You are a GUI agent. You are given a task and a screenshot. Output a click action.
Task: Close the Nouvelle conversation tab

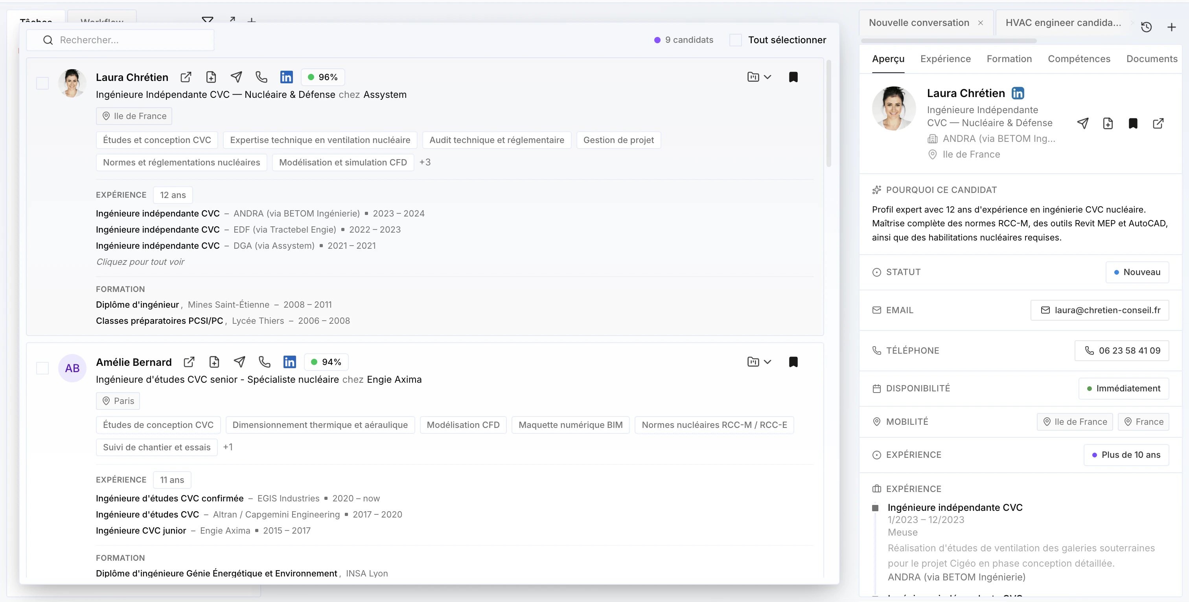[x=980, y=23]
